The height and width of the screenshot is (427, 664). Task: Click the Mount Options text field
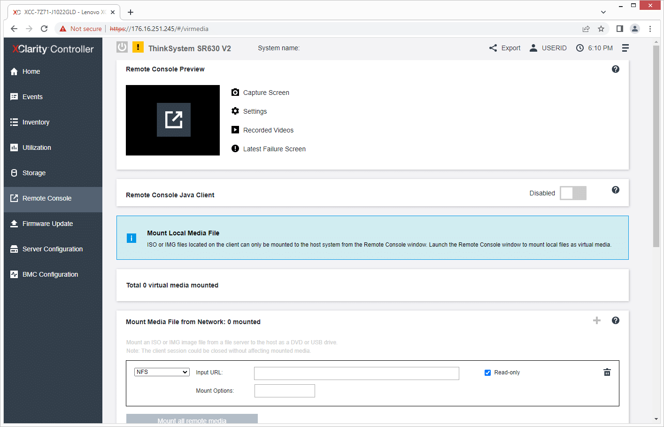point(285,391)
